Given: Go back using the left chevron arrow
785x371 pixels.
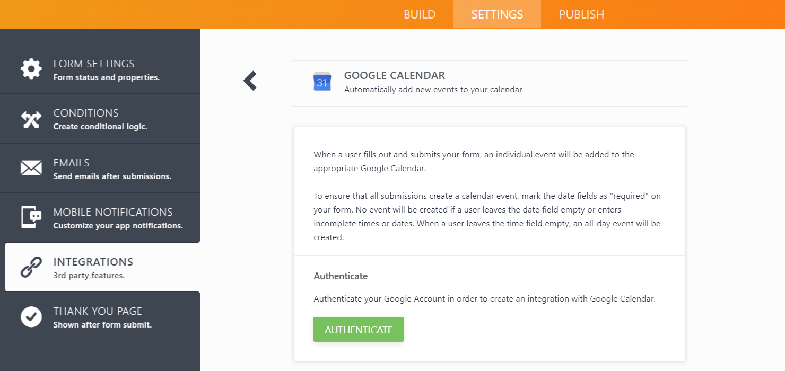Looking at the screenshot, I should point(250,81).
